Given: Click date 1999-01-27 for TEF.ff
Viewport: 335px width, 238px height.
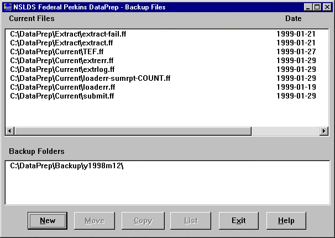Looking at the screenshot, I should (x=296, y=51).
